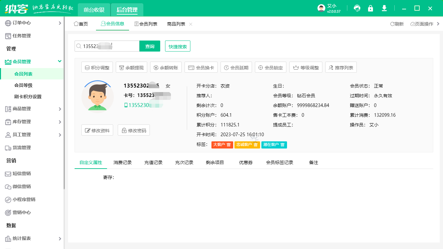
Task: Click the download icon in title bar
Action: 384,8
